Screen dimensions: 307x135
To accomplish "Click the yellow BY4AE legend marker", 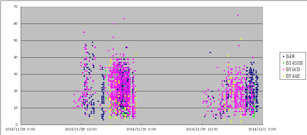I will (284, 76).
